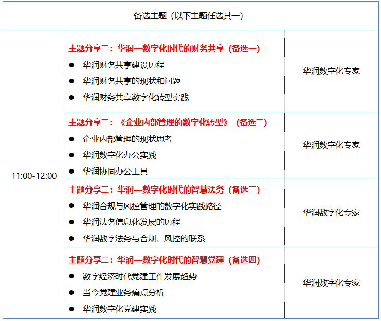Click the line 华润法务信息化发展的历程
This screenshot has width=381, height=321.
(132, 222)
